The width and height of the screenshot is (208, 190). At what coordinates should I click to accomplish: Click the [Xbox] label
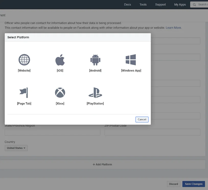coord(60,103)
